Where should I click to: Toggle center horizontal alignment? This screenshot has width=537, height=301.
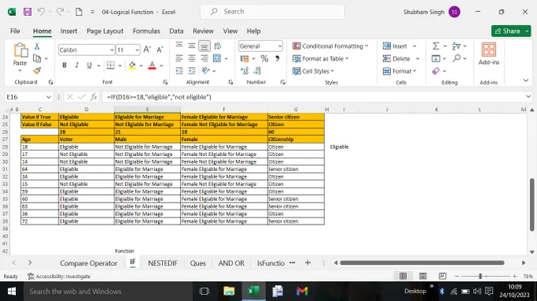coord(192,58)
